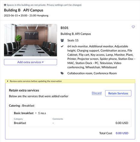Click the B101 room title
This screenshot has height=142, width=140.
tap(65, 28)
